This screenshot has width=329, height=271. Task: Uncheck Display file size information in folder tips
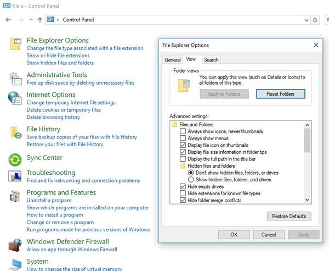(x=183, y=152)
